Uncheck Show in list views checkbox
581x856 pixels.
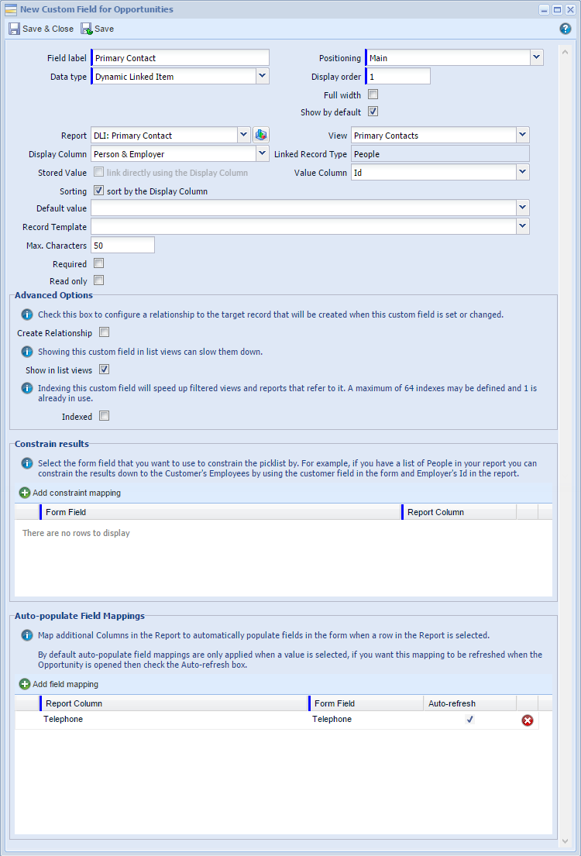105,370
